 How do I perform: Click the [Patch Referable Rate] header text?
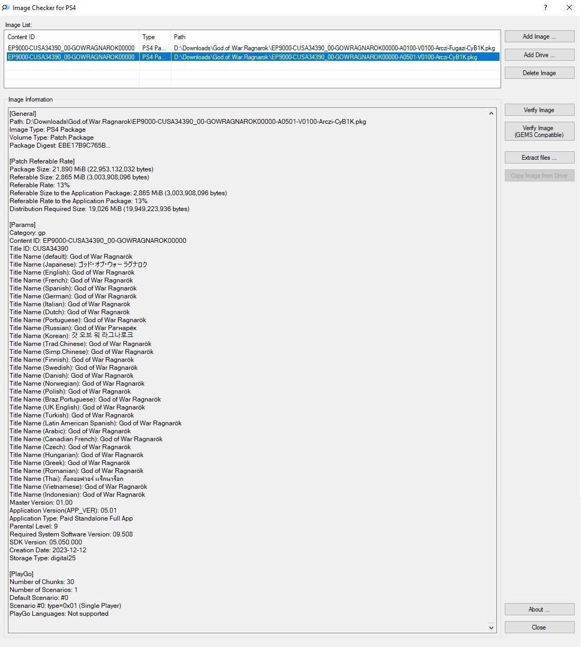(42, 161)
